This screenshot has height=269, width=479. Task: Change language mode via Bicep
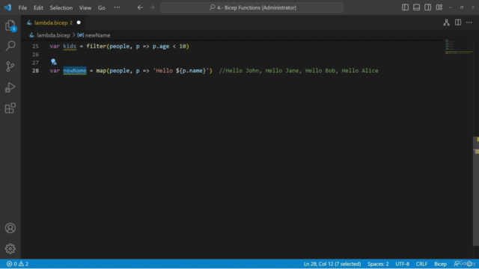pos(440,264)
